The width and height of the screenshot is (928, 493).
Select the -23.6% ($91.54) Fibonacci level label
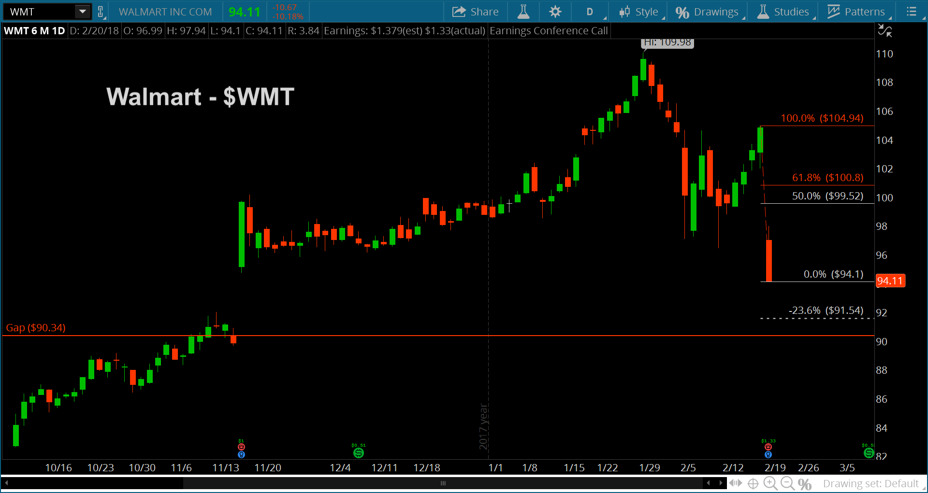pyautogui.click(x=826, y=310)
